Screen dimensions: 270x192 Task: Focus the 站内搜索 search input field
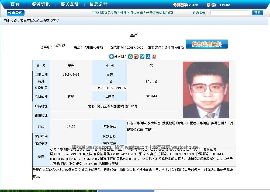tap(230, 13)
